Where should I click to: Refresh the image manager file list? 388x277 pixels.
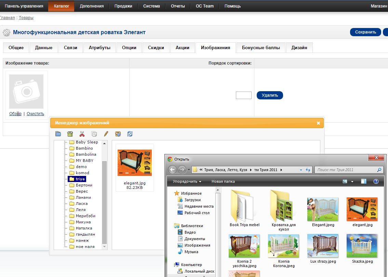[x=130, y=134]
